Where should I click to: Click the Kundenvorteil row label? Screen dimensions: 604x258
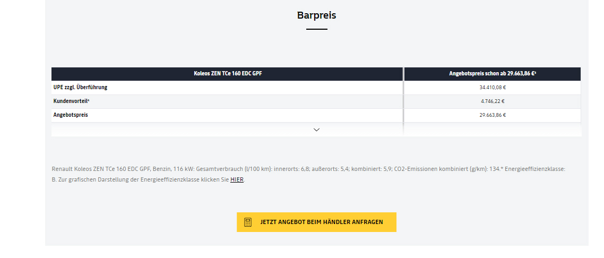coord(71,101)
